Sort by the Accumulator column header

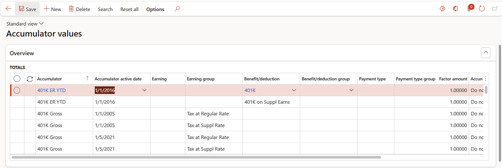pos(64,79)
